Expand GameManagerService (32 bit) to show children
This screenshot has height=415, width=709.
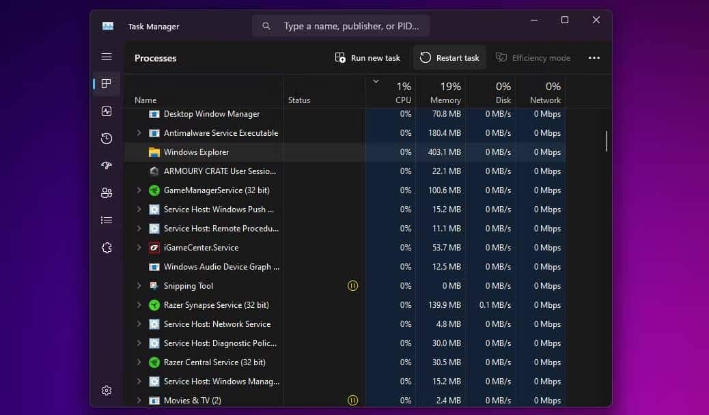coord(139,190)
